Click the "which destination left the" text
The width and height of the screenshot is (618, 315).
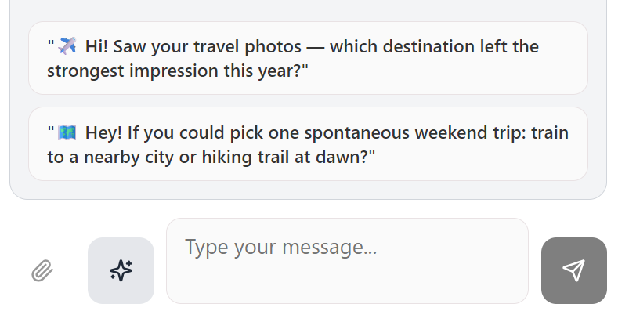pos(434,46)
